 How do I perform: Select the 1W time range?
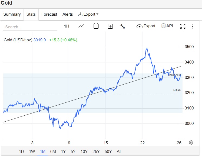tap(32, 152)
